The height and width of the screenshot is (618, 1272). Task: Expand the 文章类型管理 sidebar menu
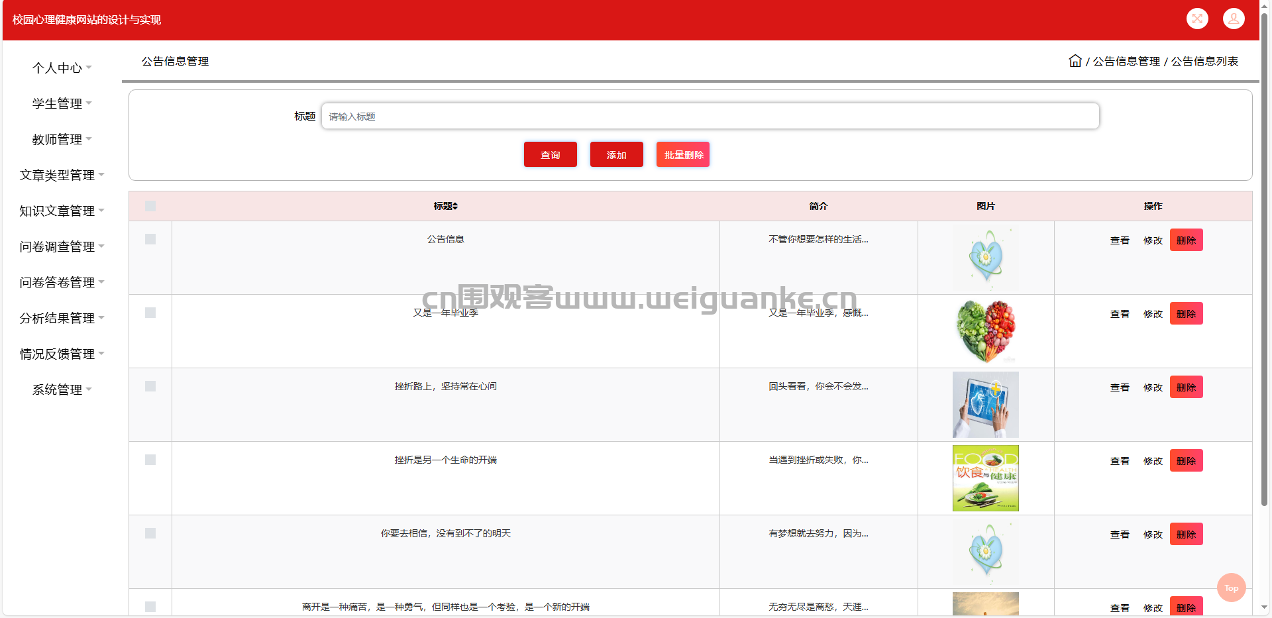(x=62, y=175)
